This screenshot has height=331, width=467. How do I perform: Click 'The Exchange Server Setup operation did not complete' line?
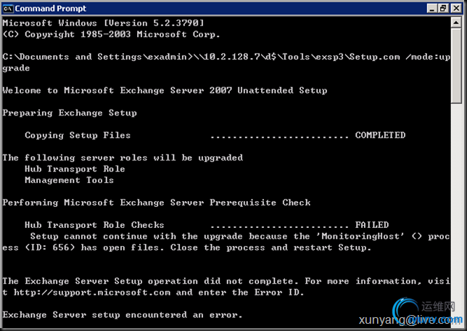pos(226,281)
